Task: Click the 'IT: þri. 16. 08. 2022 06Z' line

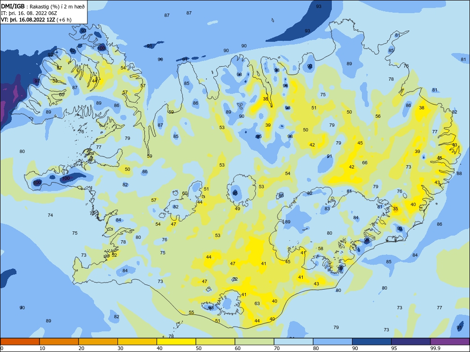Action: (x=29, y=13)
